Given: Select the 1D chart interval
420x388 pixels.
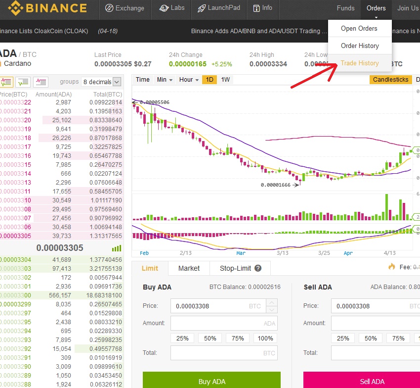Looking at the screenshot, I should 210,80.
